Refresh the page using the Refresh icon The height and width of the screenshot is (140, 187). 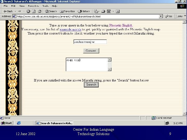pyautogui.click(x=34, y=11)
